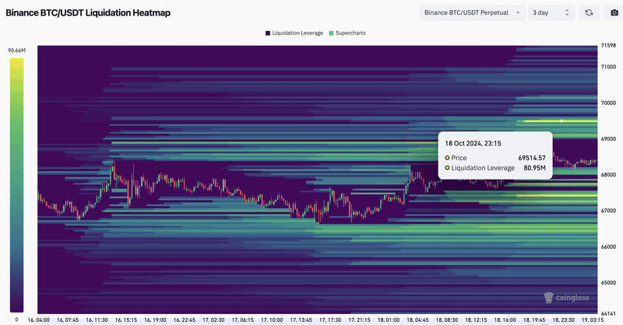This screenshot has height=325, width=623.
Task: Click the 68000 price axis label
Action: pos(608,175)
